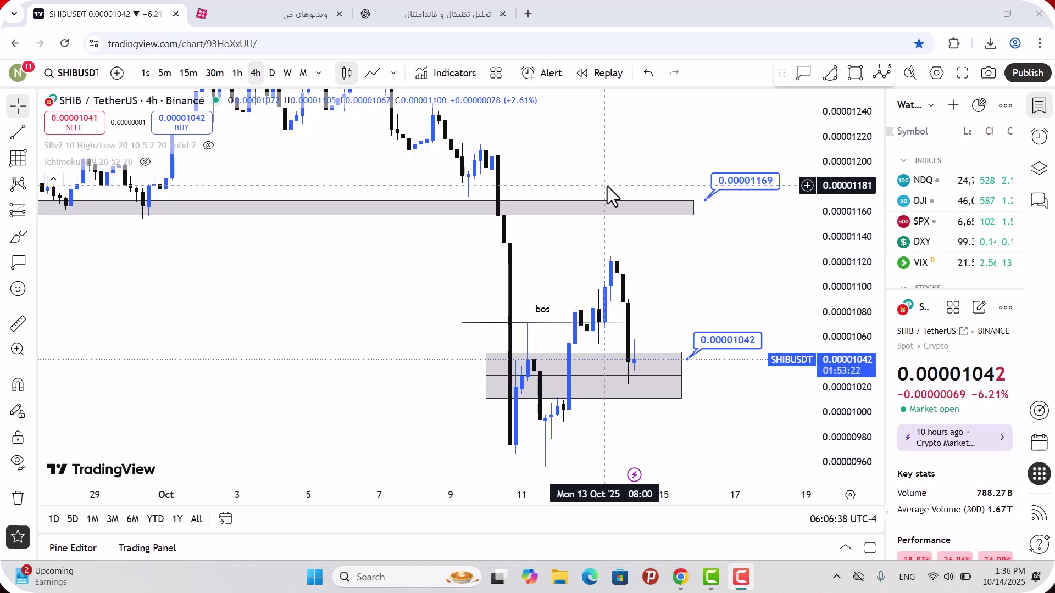This screenshot has width=1055, height=593.
Task: Collapse the INDICES watchlist section
Action: 903,160
